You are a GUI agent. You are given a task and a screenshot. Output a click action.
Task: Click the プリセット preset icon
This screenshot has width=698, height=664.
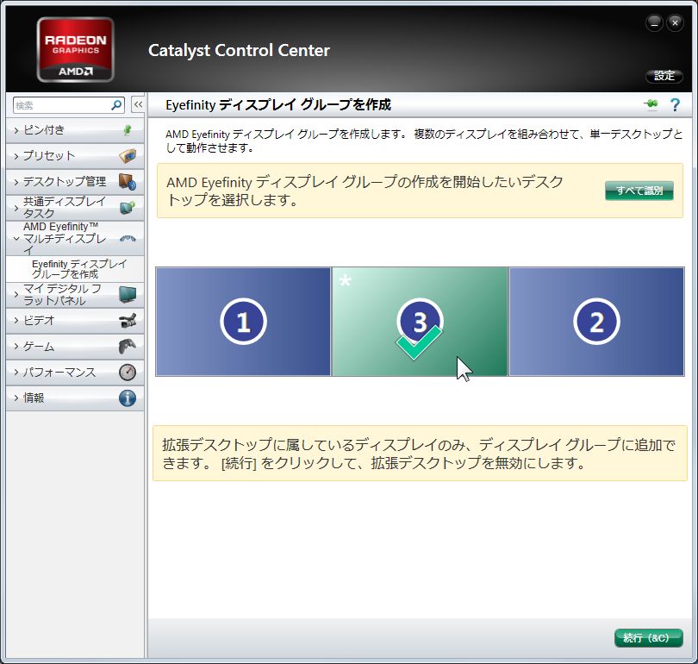click(128, 156)
